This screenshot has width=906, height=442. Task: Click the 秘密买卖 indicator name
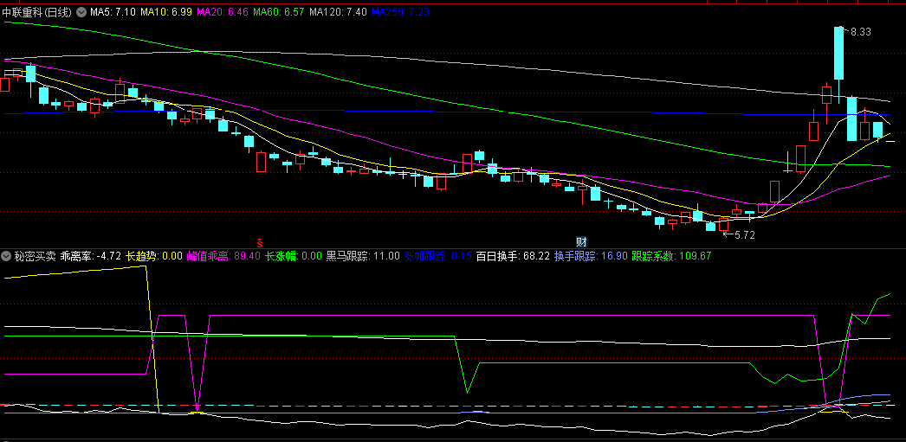(36, 256)
